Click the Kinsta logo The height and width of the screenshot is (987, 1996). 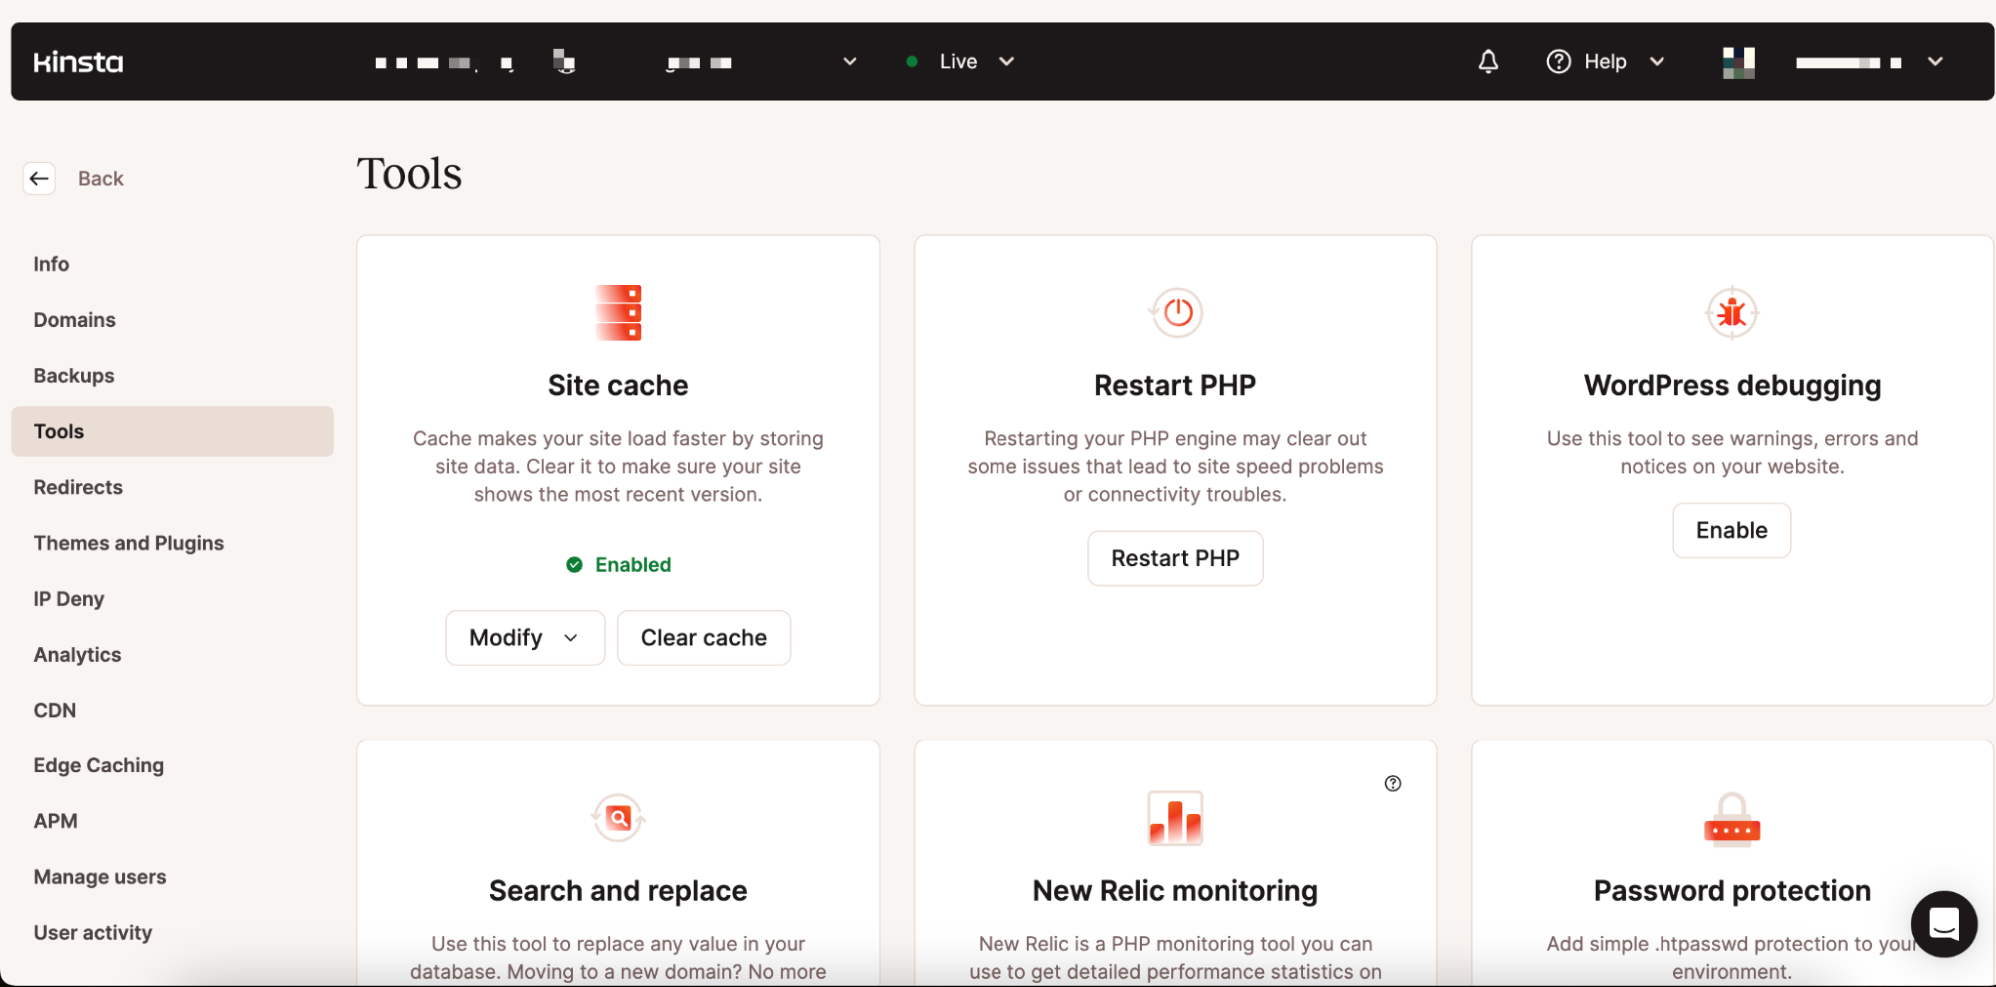(78, 61)
